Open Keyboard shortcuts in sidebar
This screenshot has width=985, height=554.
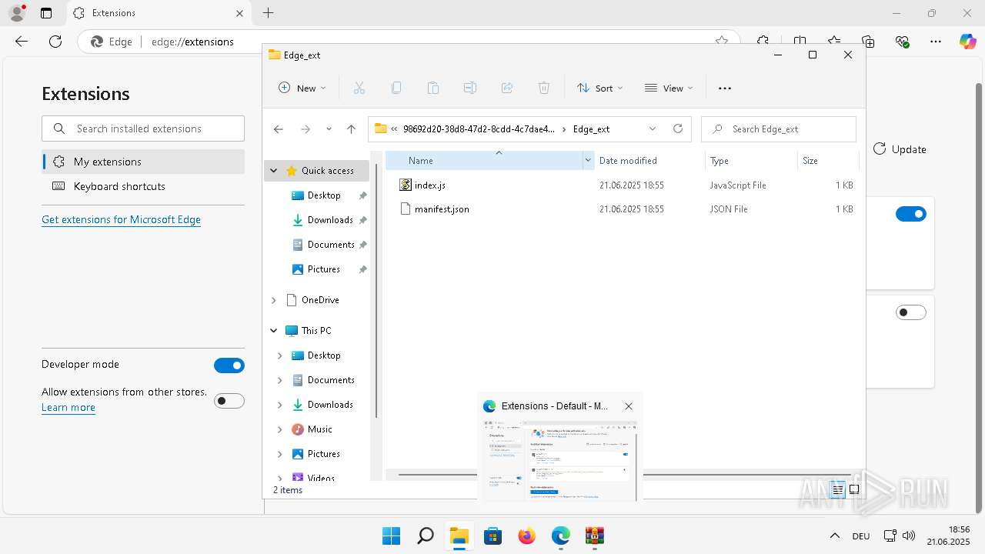point(143,186)
